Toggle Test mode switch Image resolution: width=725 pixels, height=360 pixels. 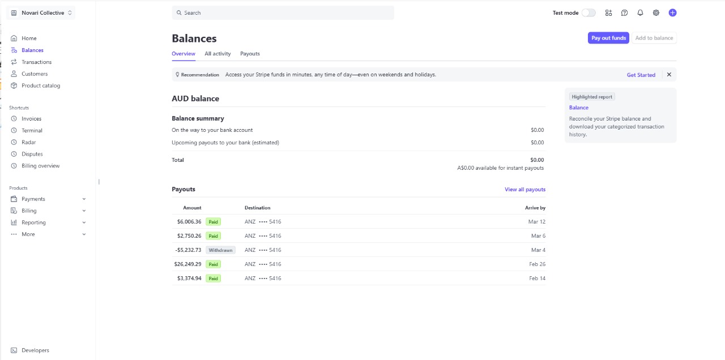(588, 12)
